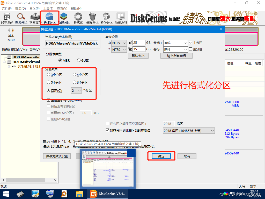Open file system dropdown for partition 1
This screenshot has width=265, height=199.
click(x=119, y=43)
